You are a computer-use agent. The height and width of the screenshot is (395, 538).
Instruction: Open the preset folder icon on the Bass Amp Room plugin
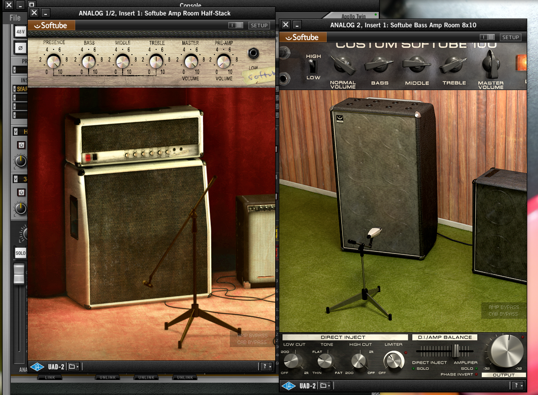point(324,385)
